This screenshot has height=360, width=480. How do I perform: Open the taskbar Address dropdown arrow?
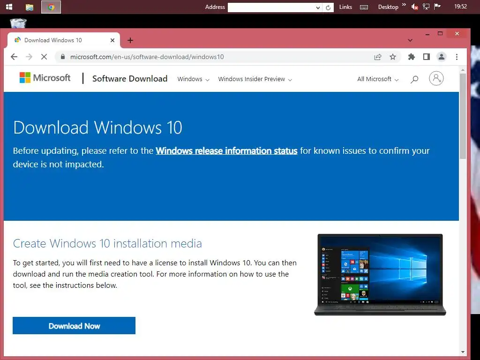[x=318, y=7]
